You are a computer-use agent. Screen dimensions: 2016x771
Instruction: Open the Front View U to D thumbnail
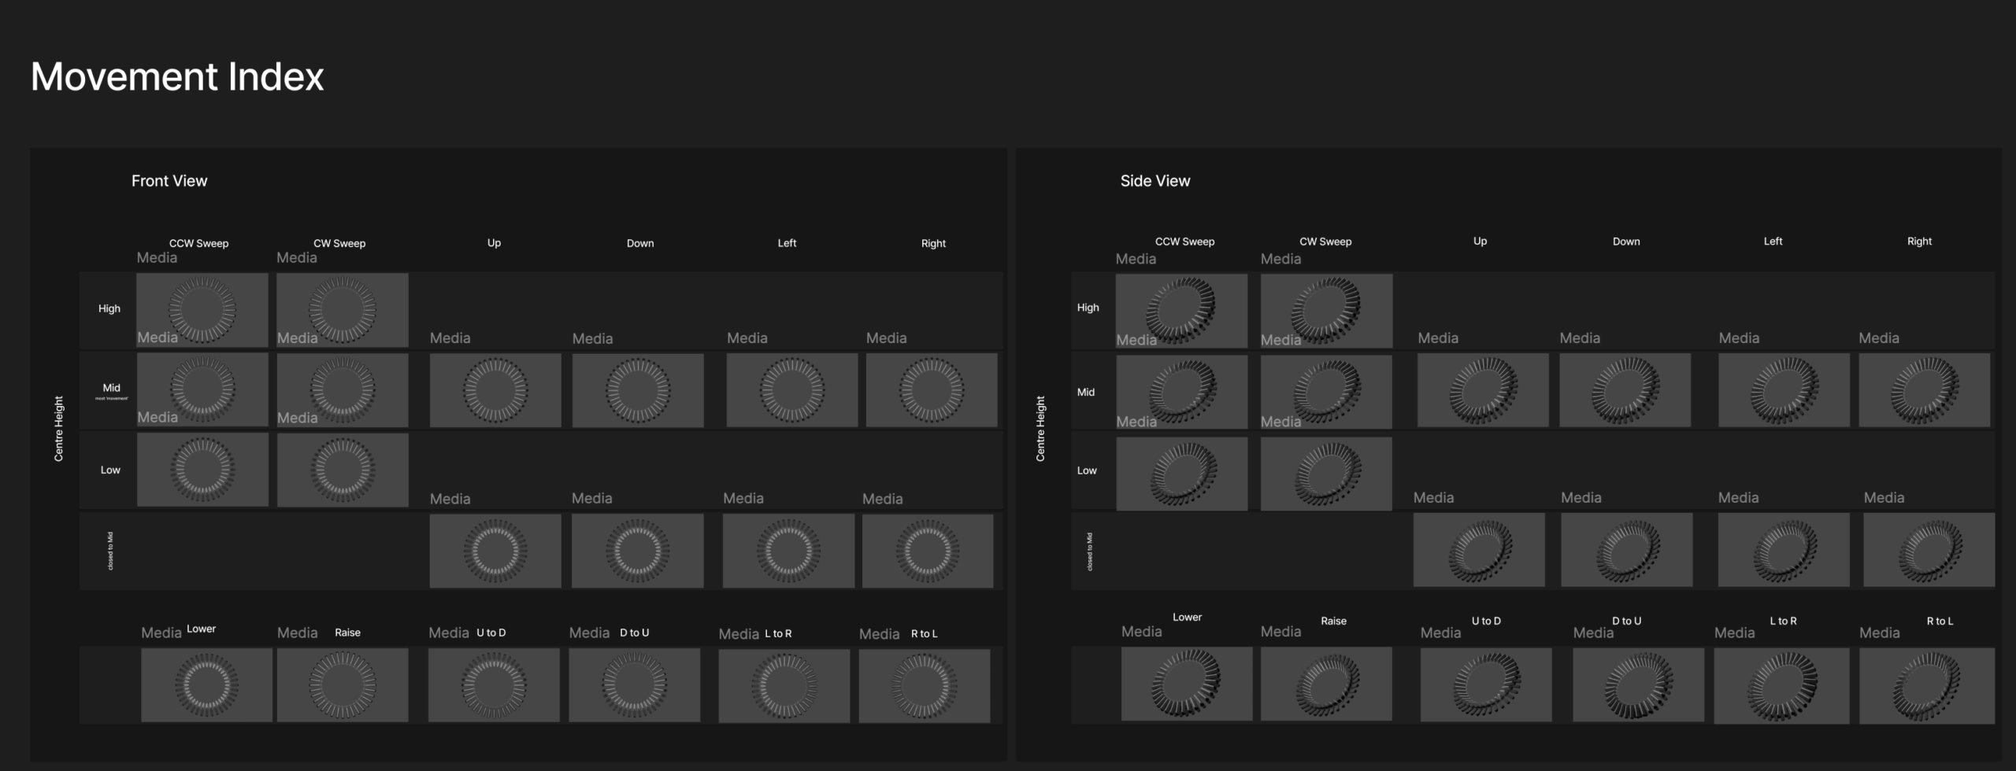pyautogui.click(x=494, y=684)
